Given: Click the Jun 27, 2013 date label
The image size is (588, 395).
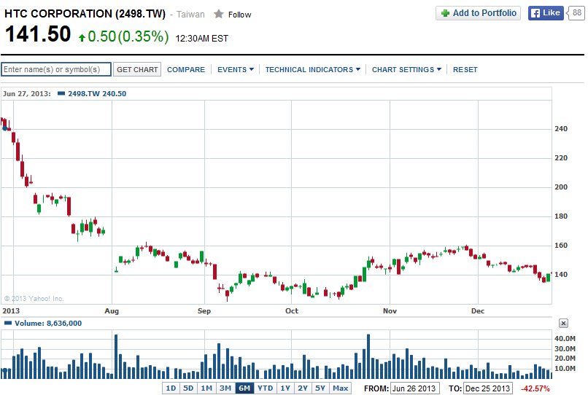Looking at the screenshot, I should tap(26, 94).
